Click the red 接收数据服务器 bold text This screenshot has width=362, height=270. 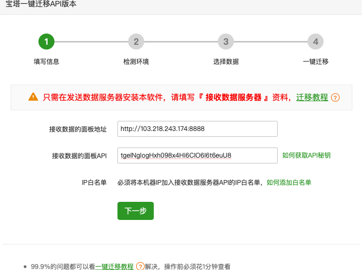tap(233, 97)
